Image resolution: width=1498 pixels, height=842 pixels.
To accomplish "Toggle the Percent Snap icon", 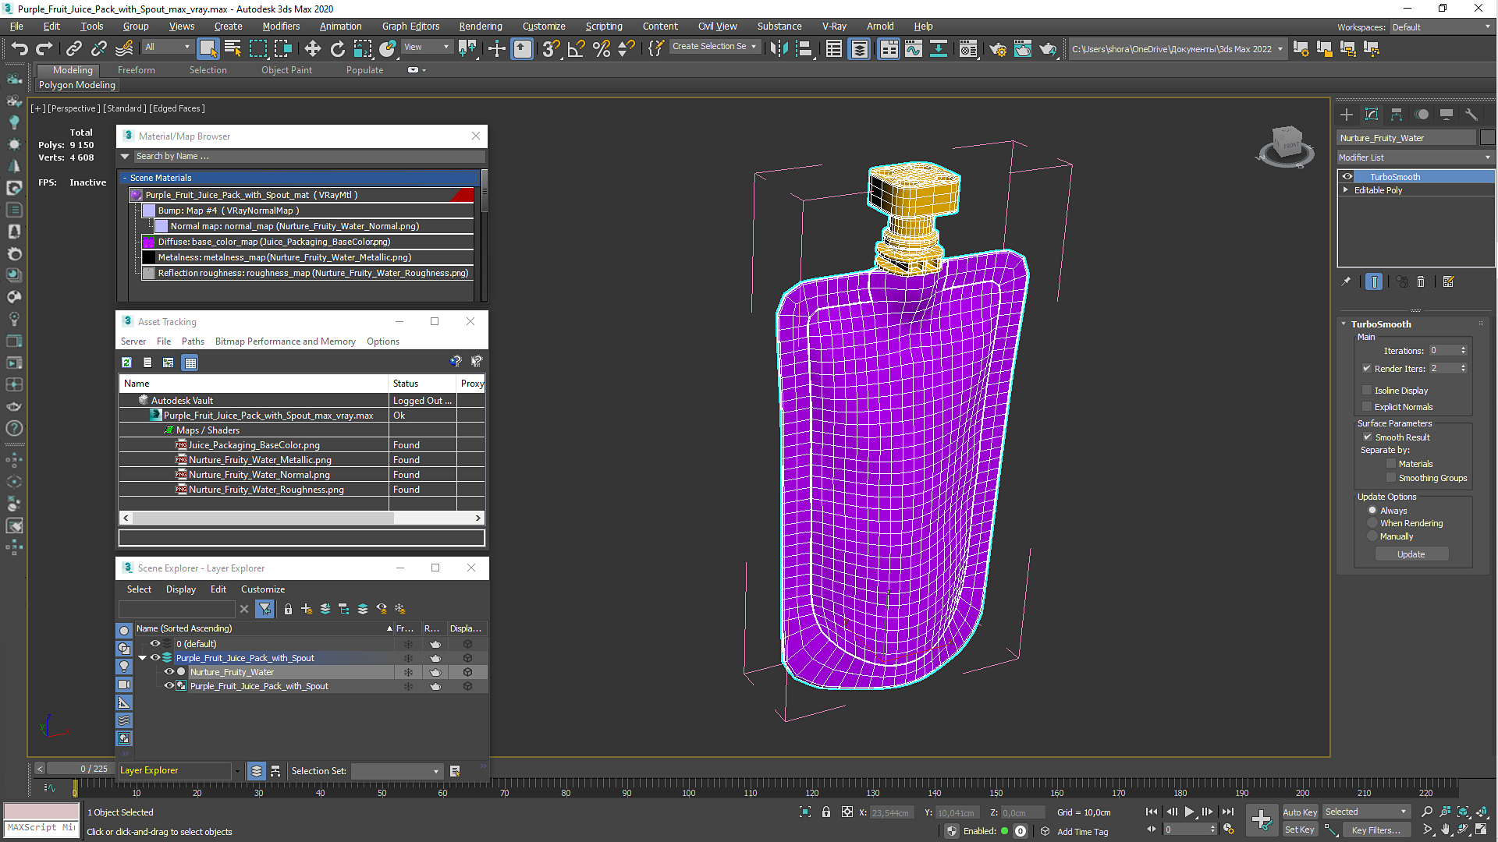I will coord(601,48).
